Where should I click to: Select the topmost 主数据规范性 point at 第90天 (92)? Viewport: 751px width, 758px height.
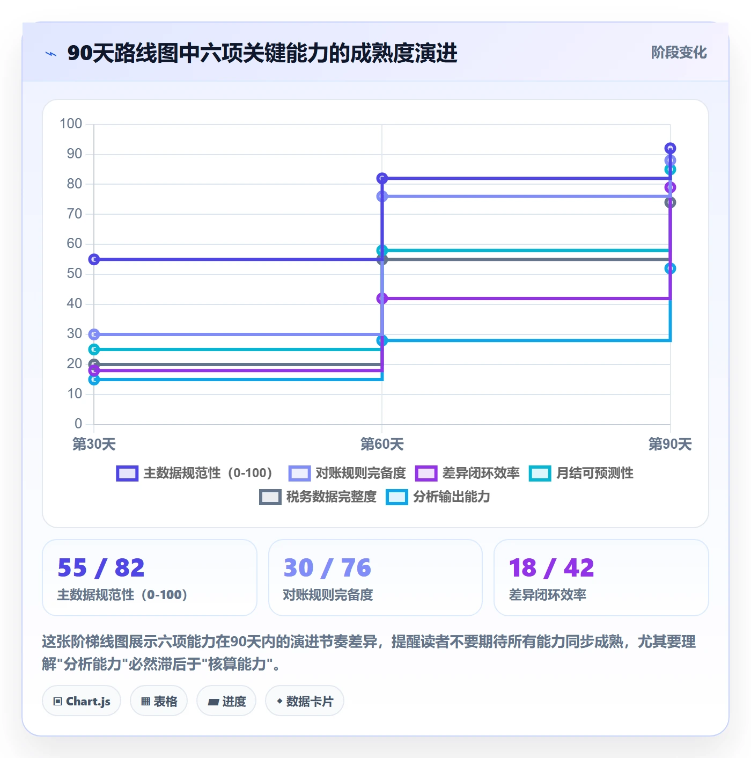[x=670, y=148]
